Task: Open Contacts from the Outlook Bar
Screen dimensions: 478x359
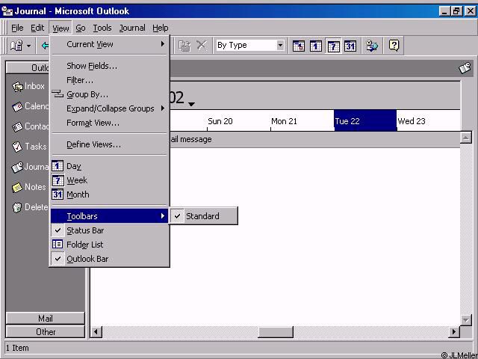Action: [30, 126]
